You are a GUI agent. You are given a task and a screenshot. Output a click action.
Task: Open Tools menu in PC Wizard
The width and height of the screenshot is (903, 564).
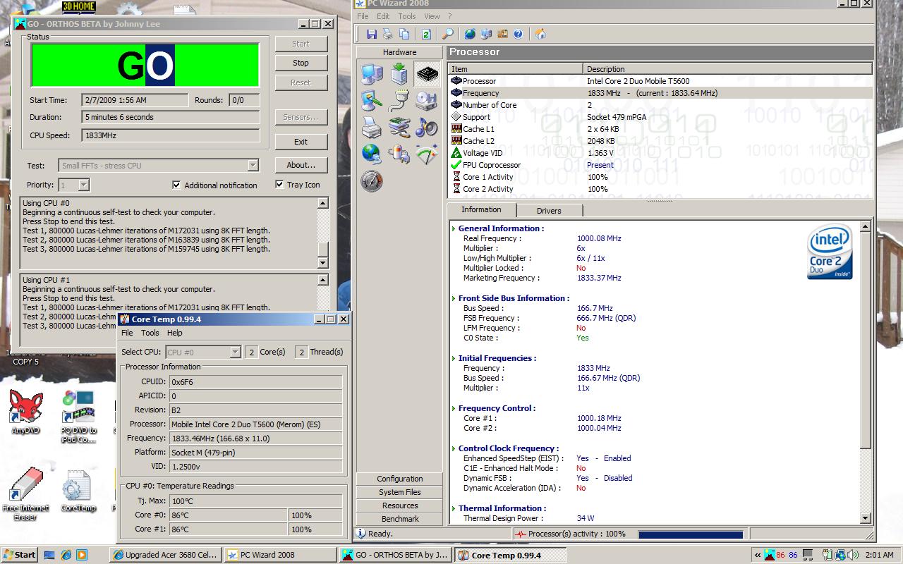click(x=407, y=16)
